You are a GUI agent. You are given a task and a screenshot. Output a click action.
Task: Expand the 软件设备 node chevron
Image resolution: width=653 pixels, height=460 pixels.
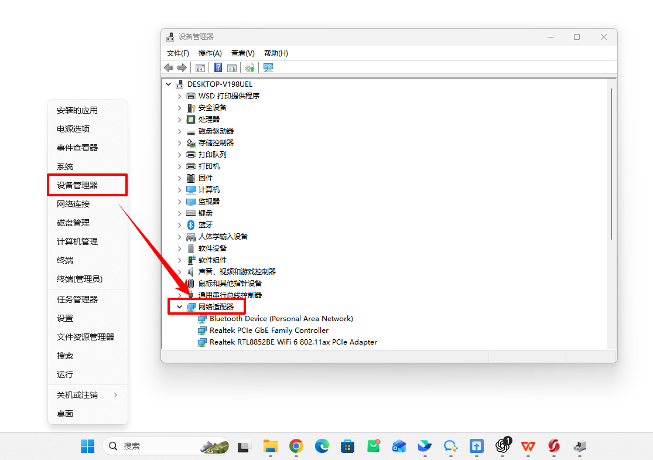(179, 248)
